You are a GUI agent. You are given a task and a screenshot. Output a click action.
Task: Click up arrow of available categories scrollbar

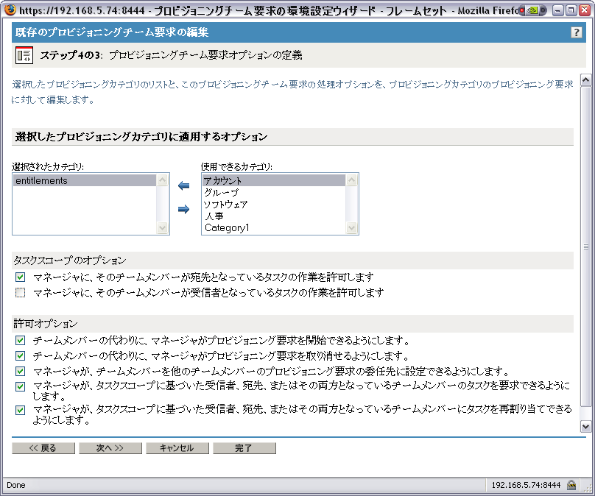click(x=352, y=180)
